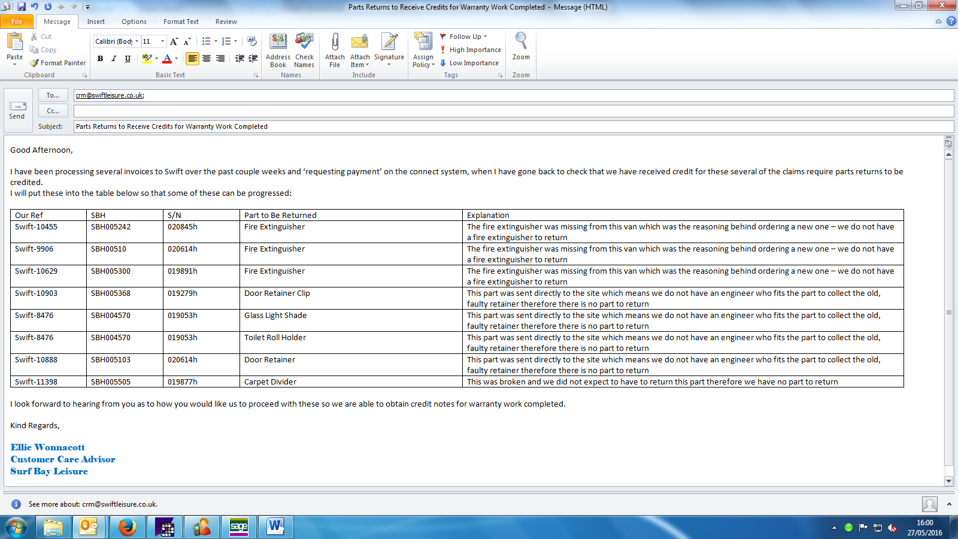Screen dimensions: 958x539
Task: Open Outlook Help
Action: pos(951,21)
